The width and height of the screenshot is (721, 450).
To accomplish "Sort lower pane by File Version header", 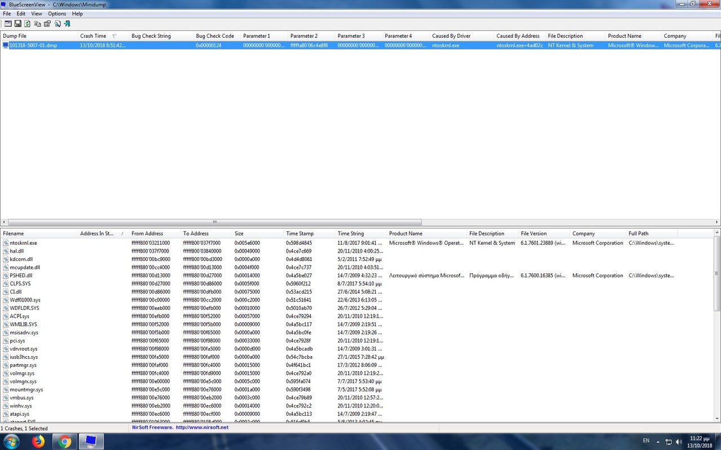I will click(544, 233).
